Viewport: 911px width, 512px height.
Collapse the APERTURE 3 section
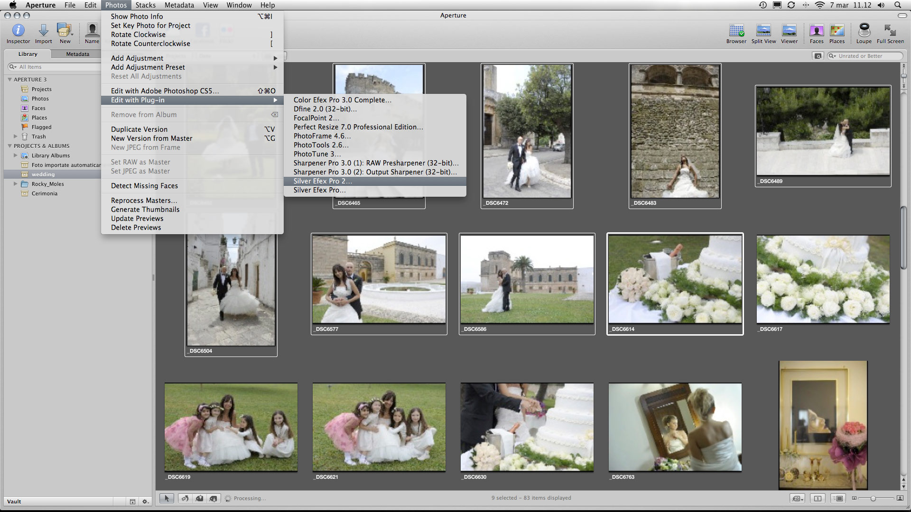coord(9,80)
